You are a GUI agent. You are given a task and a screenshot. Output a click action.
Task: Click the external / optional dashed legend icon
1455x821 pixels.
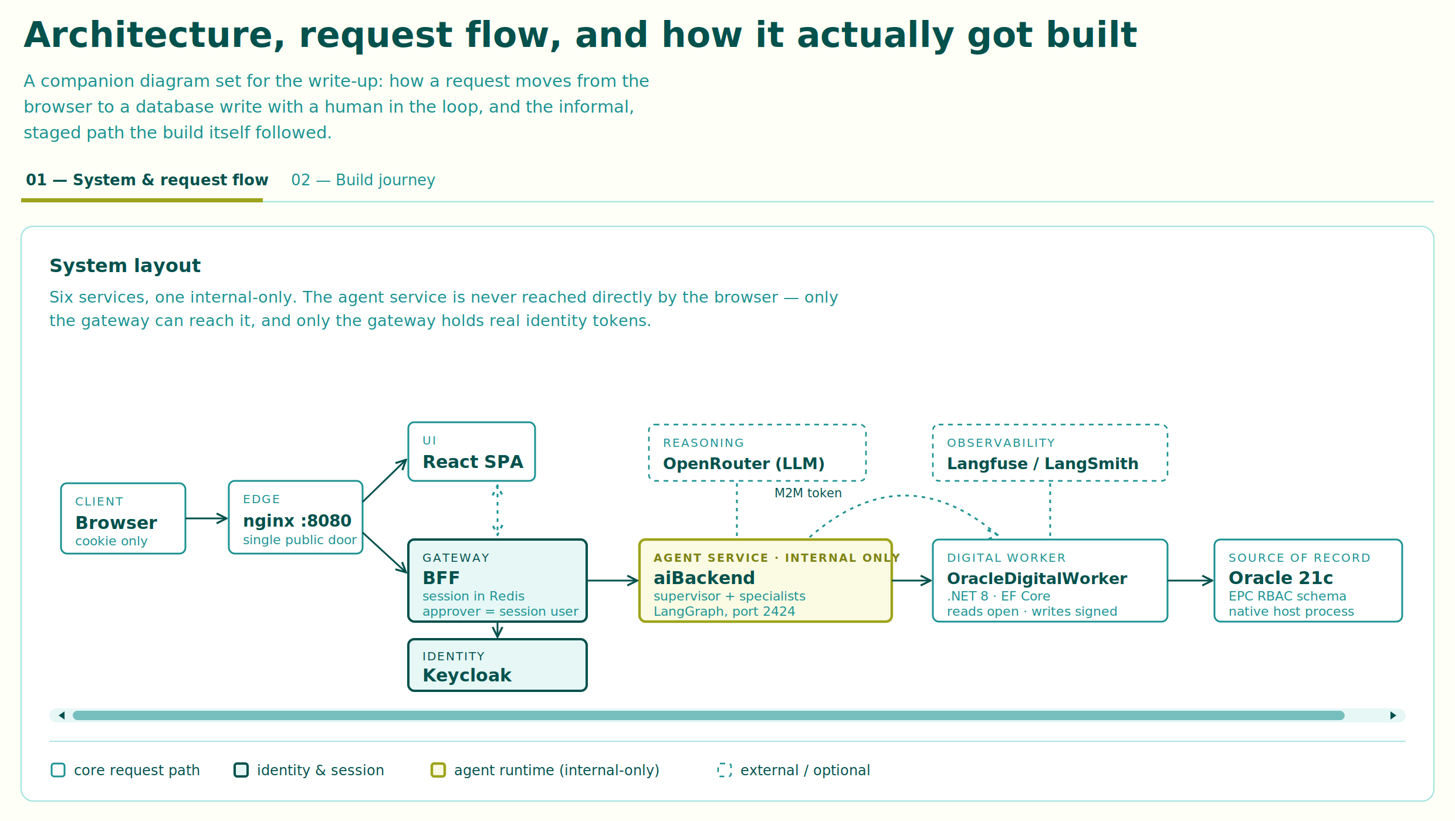click(x=725, y=770)
